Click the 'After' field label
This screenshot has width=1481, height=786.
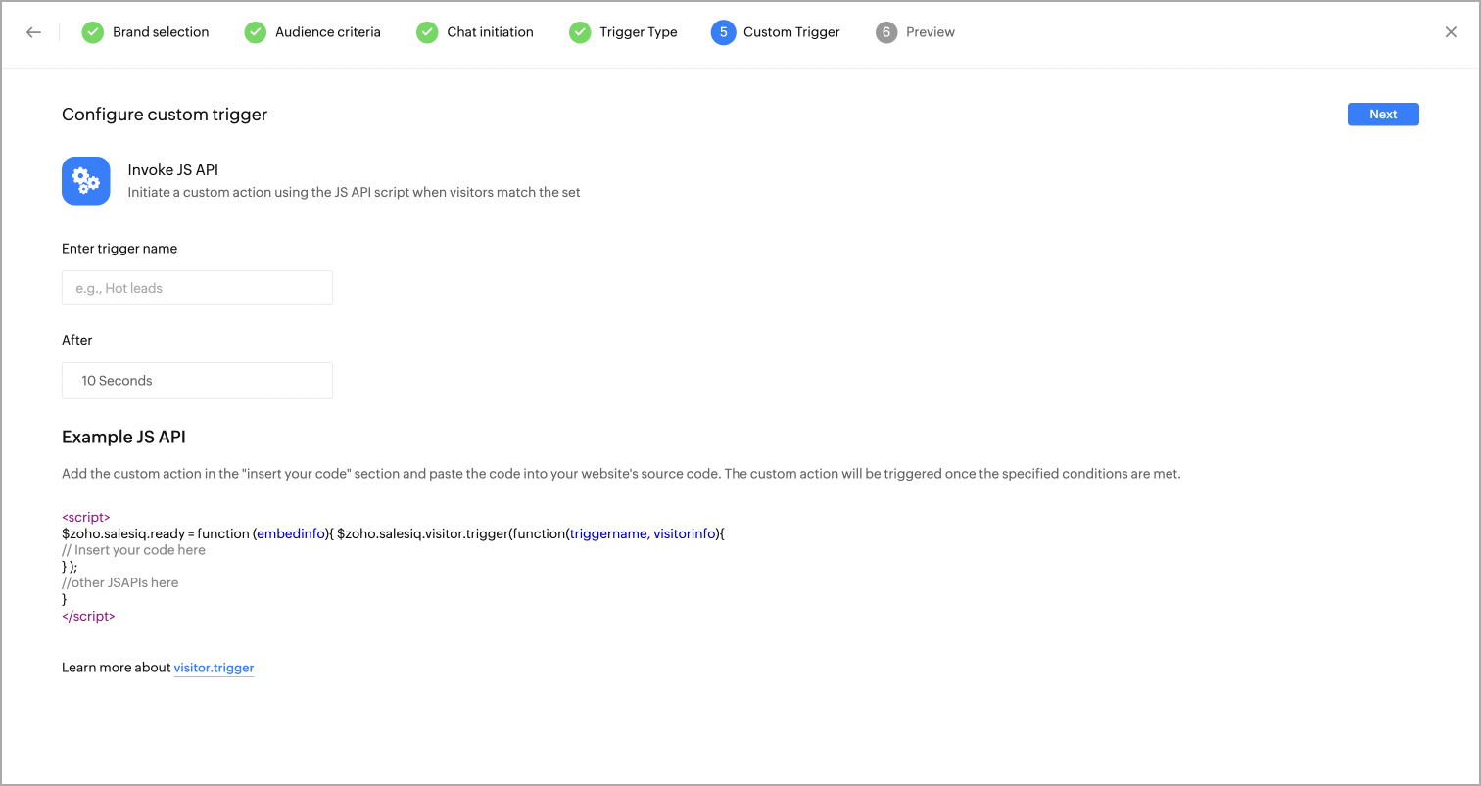77,340
